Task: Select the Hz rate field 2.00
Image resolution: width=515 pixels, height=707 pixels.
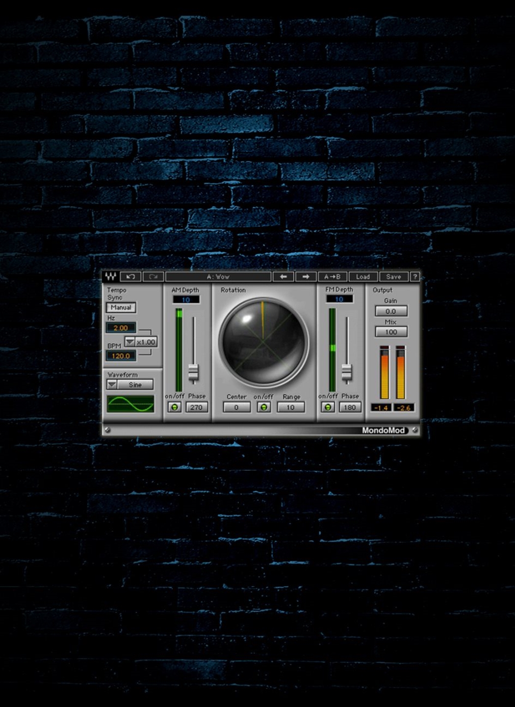Action: 121,327
